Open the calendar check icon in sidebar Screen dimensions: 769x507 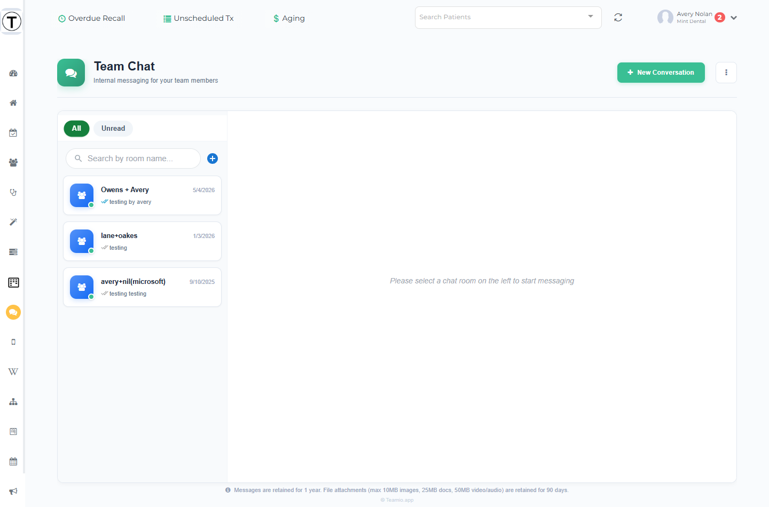point(13,133)
